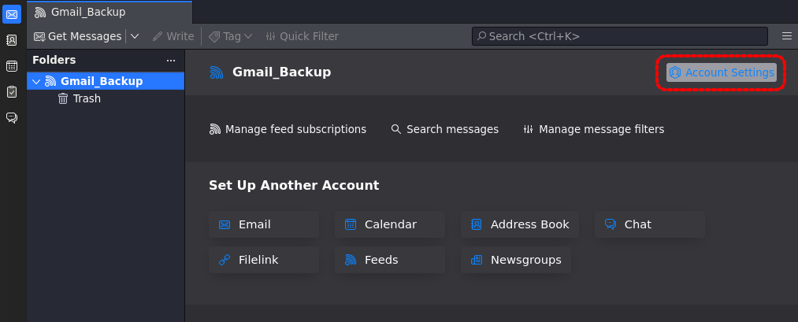This screenshot has height=322, width=798.
Task: Set up a Filelink provider
Action: tap(264, 260)
